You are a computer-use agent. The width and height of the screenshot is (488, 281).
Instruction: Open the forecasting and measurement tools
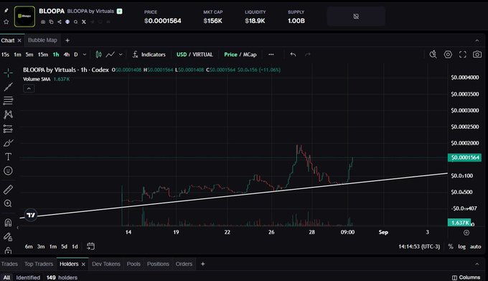point(8,129)
